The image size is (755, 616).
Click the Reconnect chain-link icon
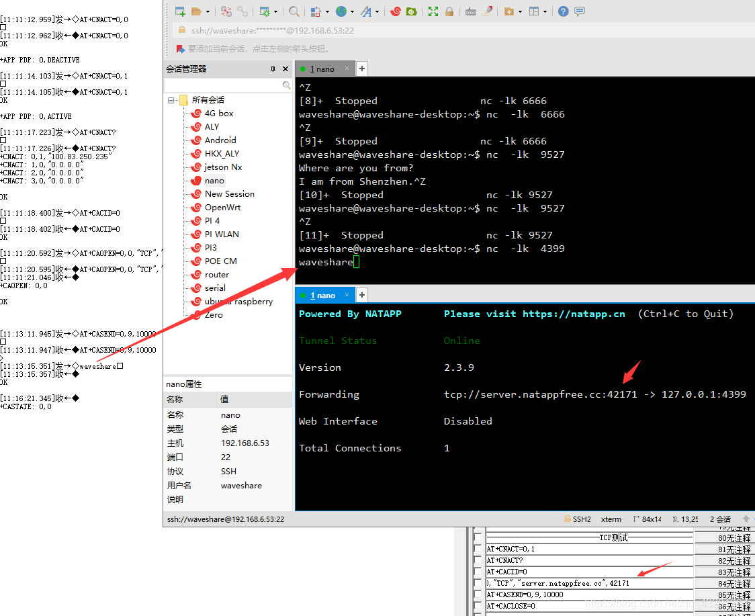(x=242, y=11)
